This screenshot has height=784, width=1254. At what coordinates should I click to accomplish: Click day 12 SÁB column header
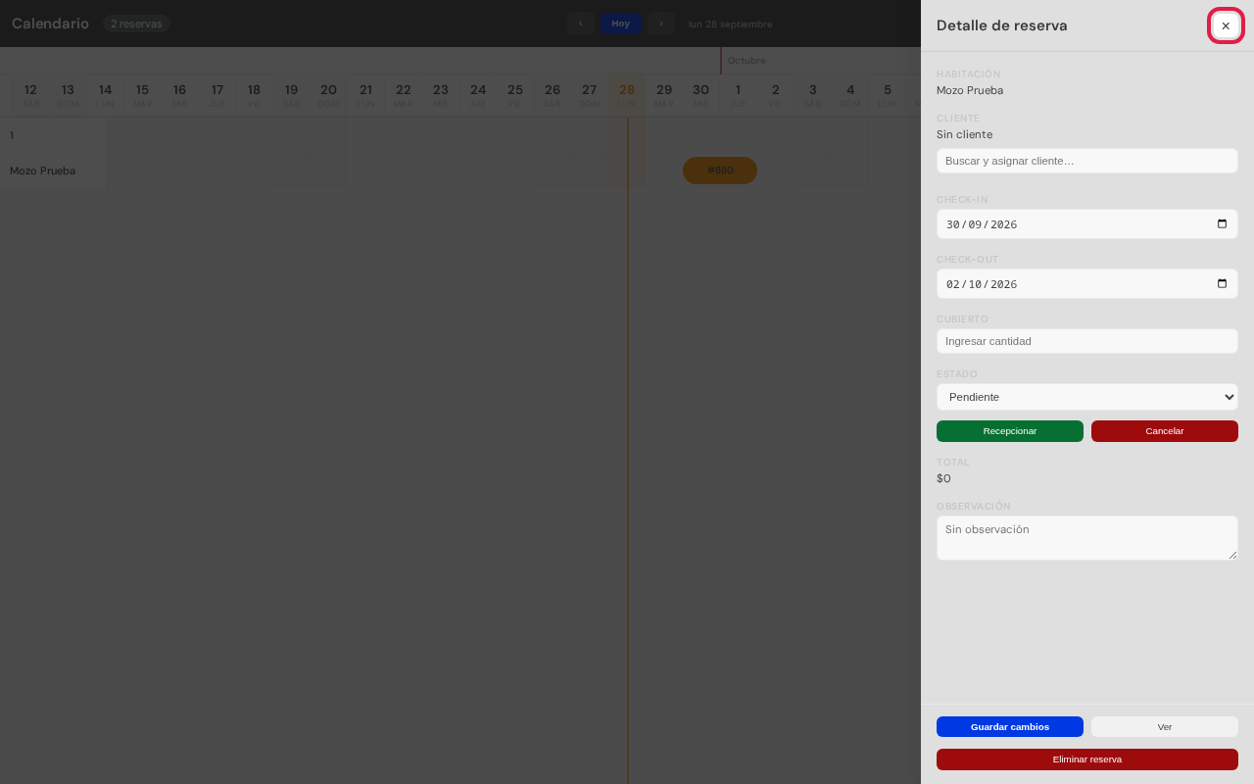click(x=31, y=96)
